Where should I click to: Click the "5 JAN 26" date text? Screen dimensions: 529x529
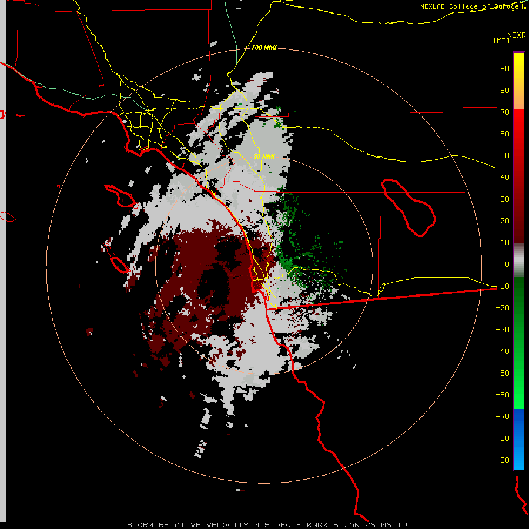(x=354, y=525)
